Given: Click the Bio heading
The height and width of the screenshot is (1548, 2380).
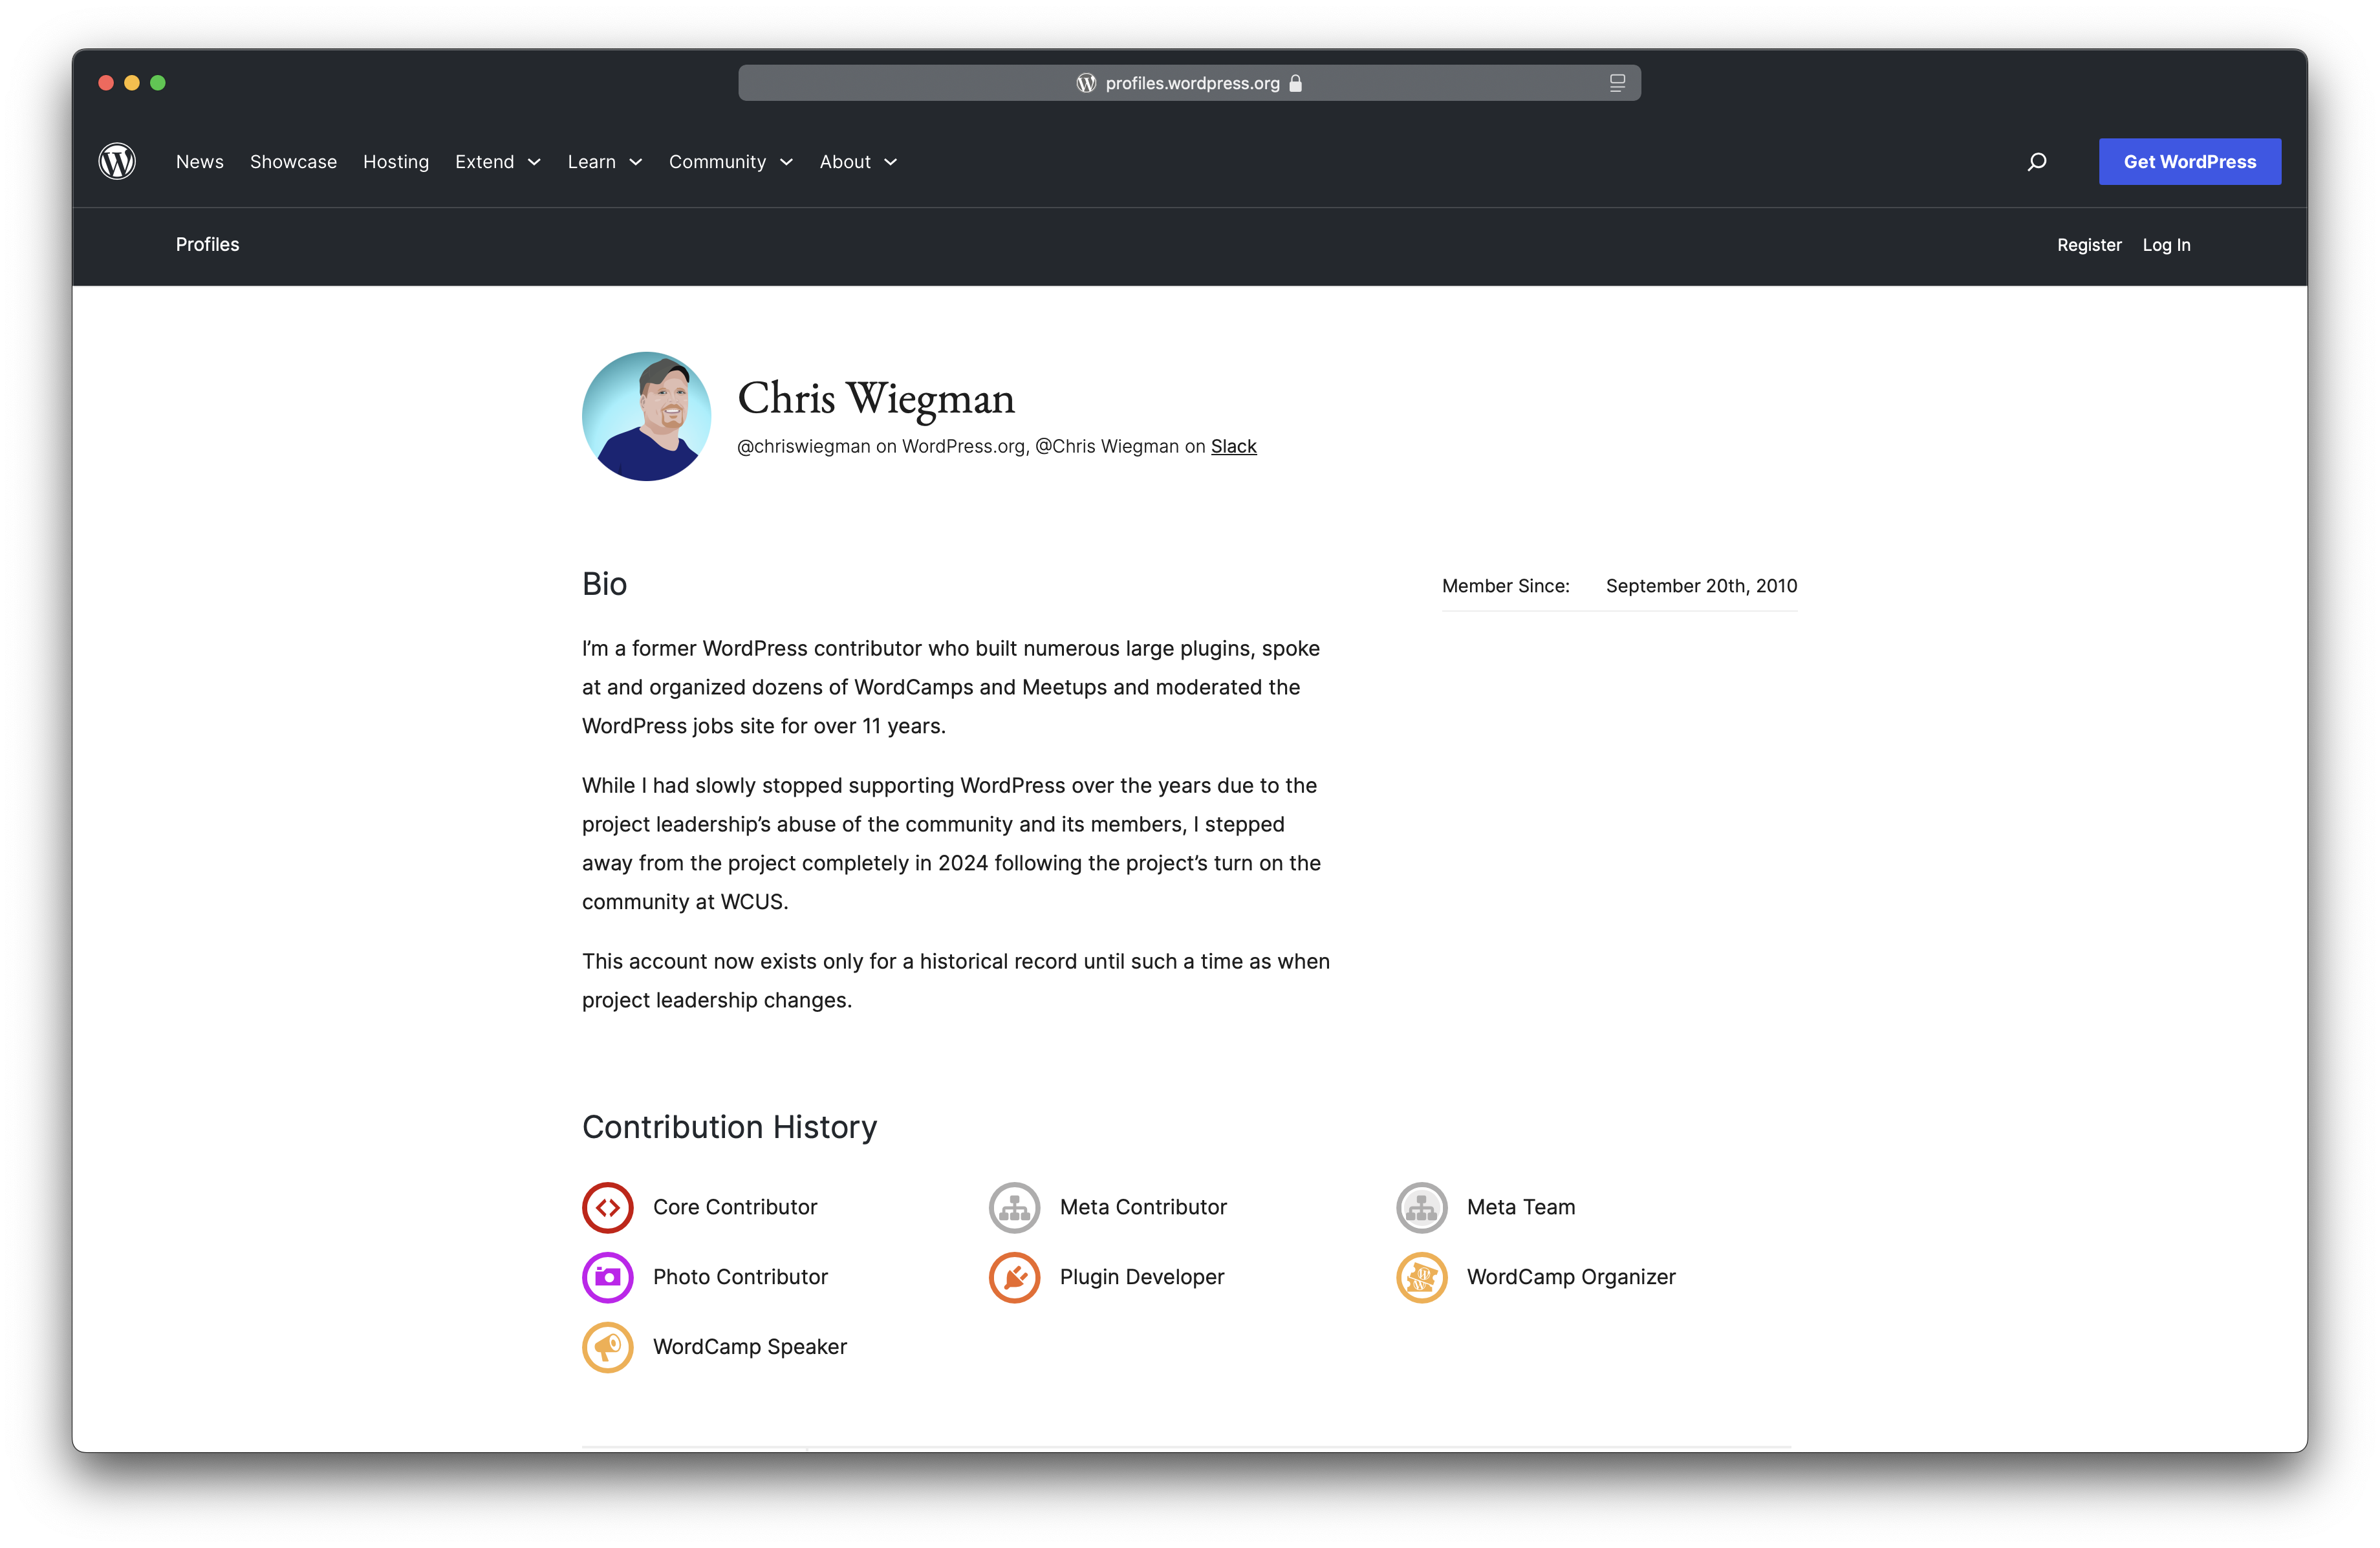Looking at the screenshot, I should [x=604, y=584].
